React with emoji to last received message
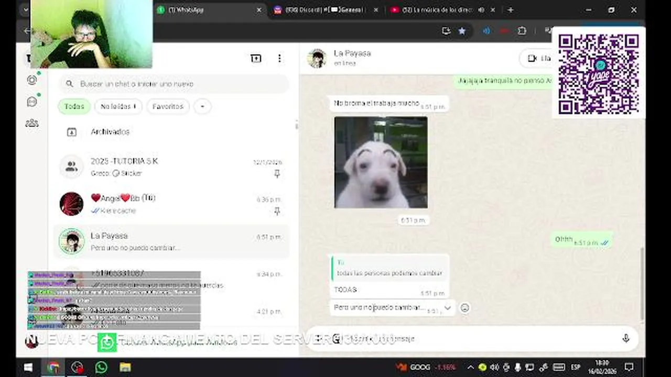Viewport: 671px width, 377px height. 464,308
